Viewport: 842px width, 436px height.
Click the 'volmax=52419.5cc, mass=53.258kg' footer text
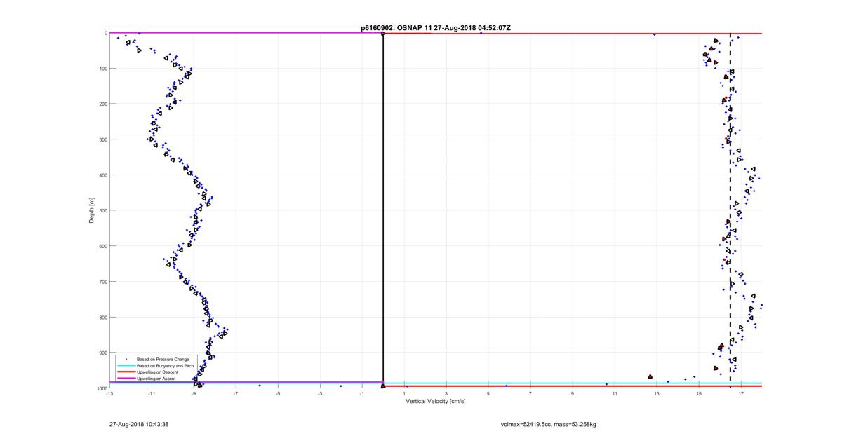coord(549,424)
